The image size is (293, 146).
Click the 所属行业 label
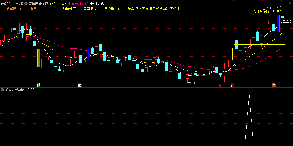[x=14, y=9]
